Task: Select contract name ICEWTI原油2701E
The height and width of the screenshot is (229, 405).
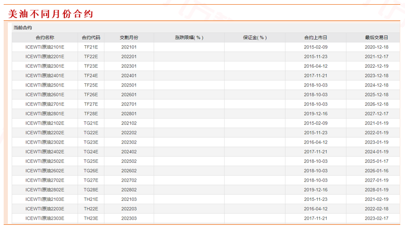Action: (45, 104)
